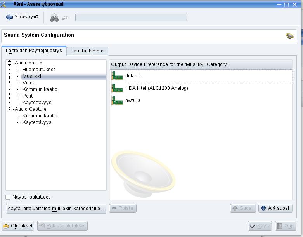Screen dimensions: 303x237
Task: Switch to the Taustaohjelma tab
Action: (x=87, y=51)
